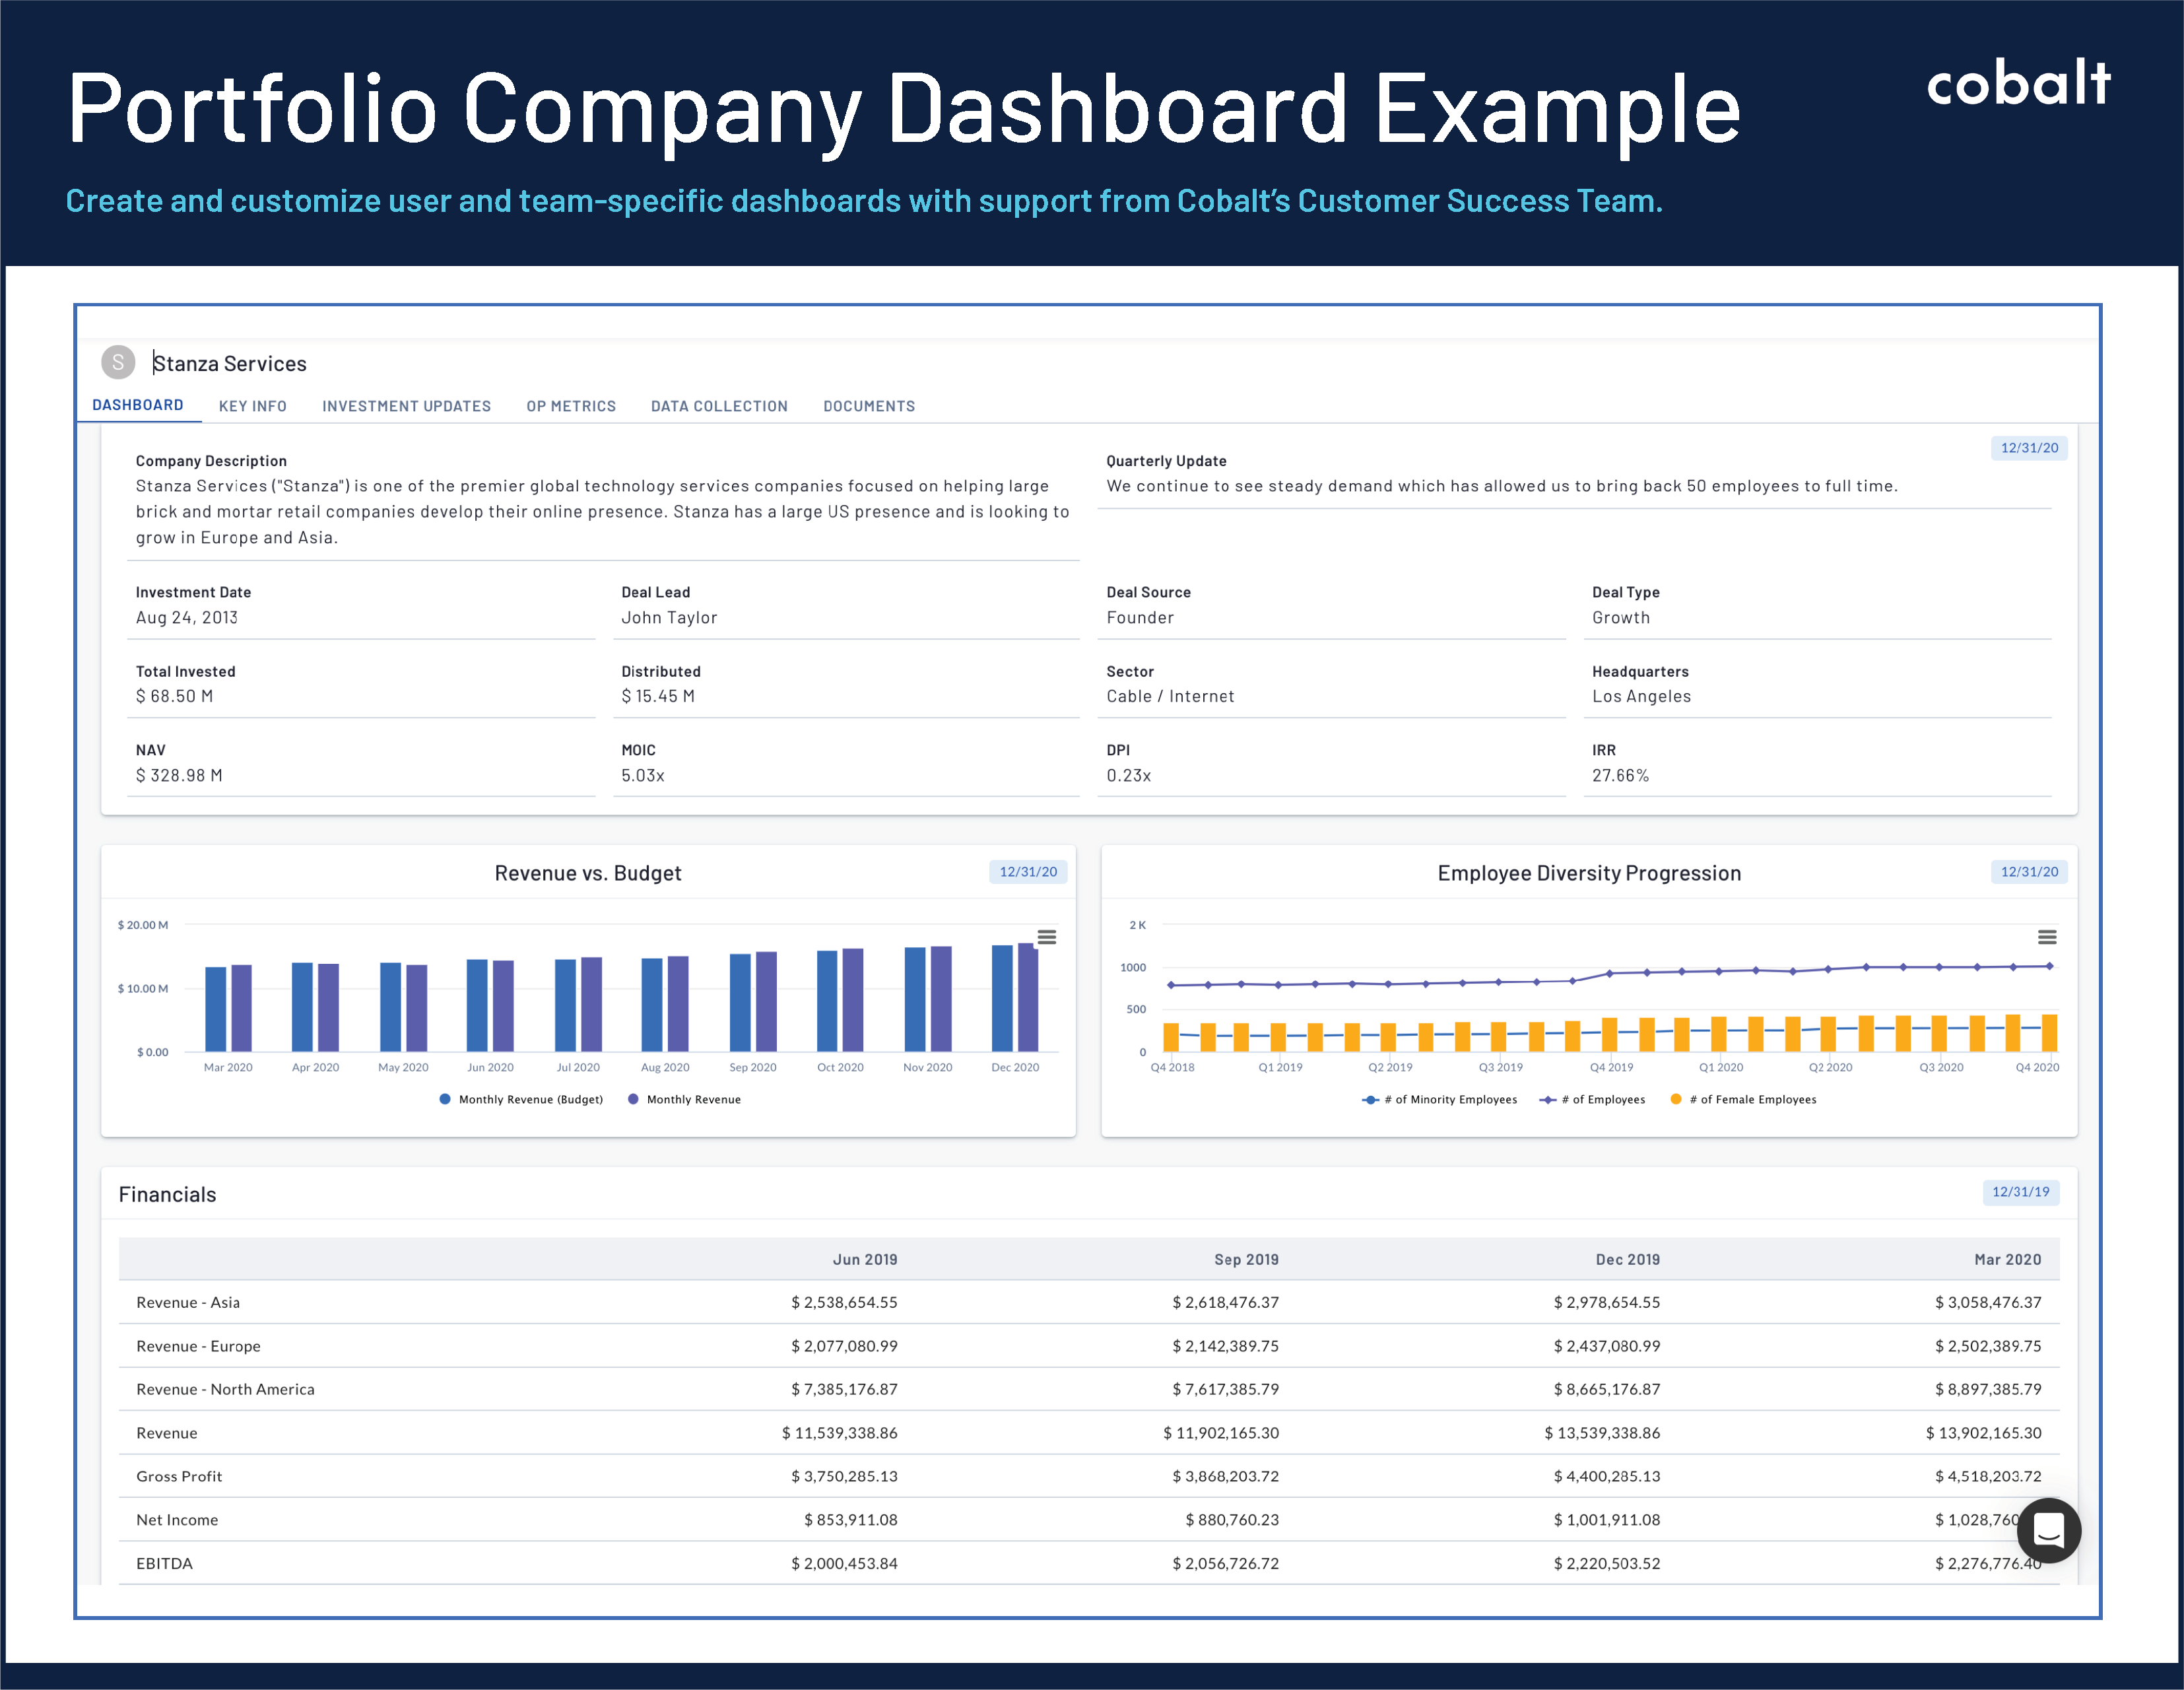The height and width of the screenshot is (1690, 2184).
Task: Open the chat support bubble icon
Action: tap(2048, 1530)
